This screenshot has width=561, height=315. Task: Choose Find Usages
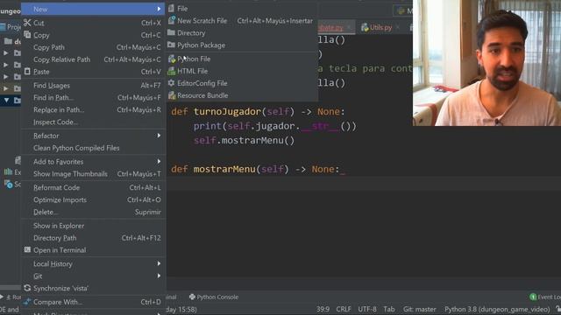[x=93, y=86]
